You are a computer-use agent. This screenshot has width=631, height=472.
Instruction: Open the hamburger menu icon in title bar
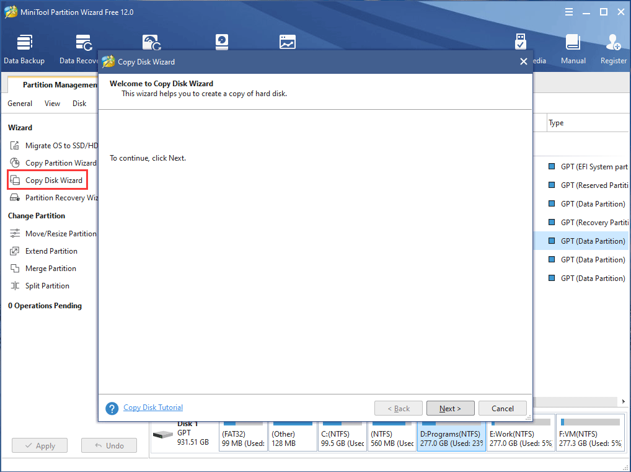pyautogui.click(x=568, y=12)
